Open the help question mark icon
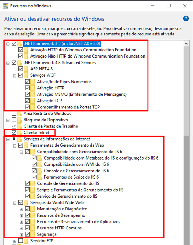 click(186, 19)
